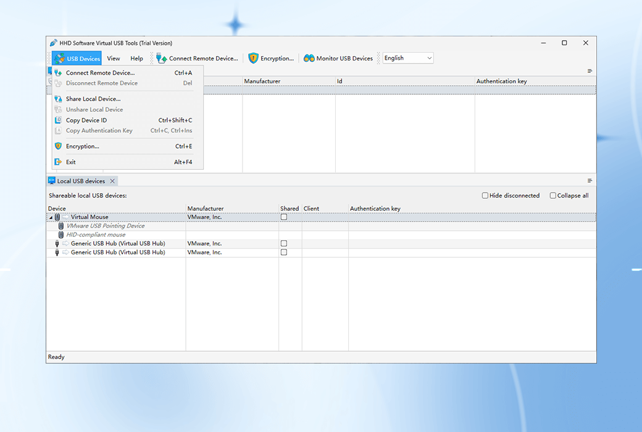This screenshot has width=642, height=432.
Task: Open the View menu
Action: pyautogui.click(x=113, y=58)
